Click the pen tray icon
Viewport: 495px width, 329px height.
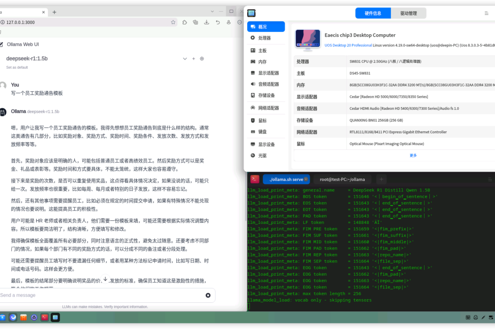point(483,317)
